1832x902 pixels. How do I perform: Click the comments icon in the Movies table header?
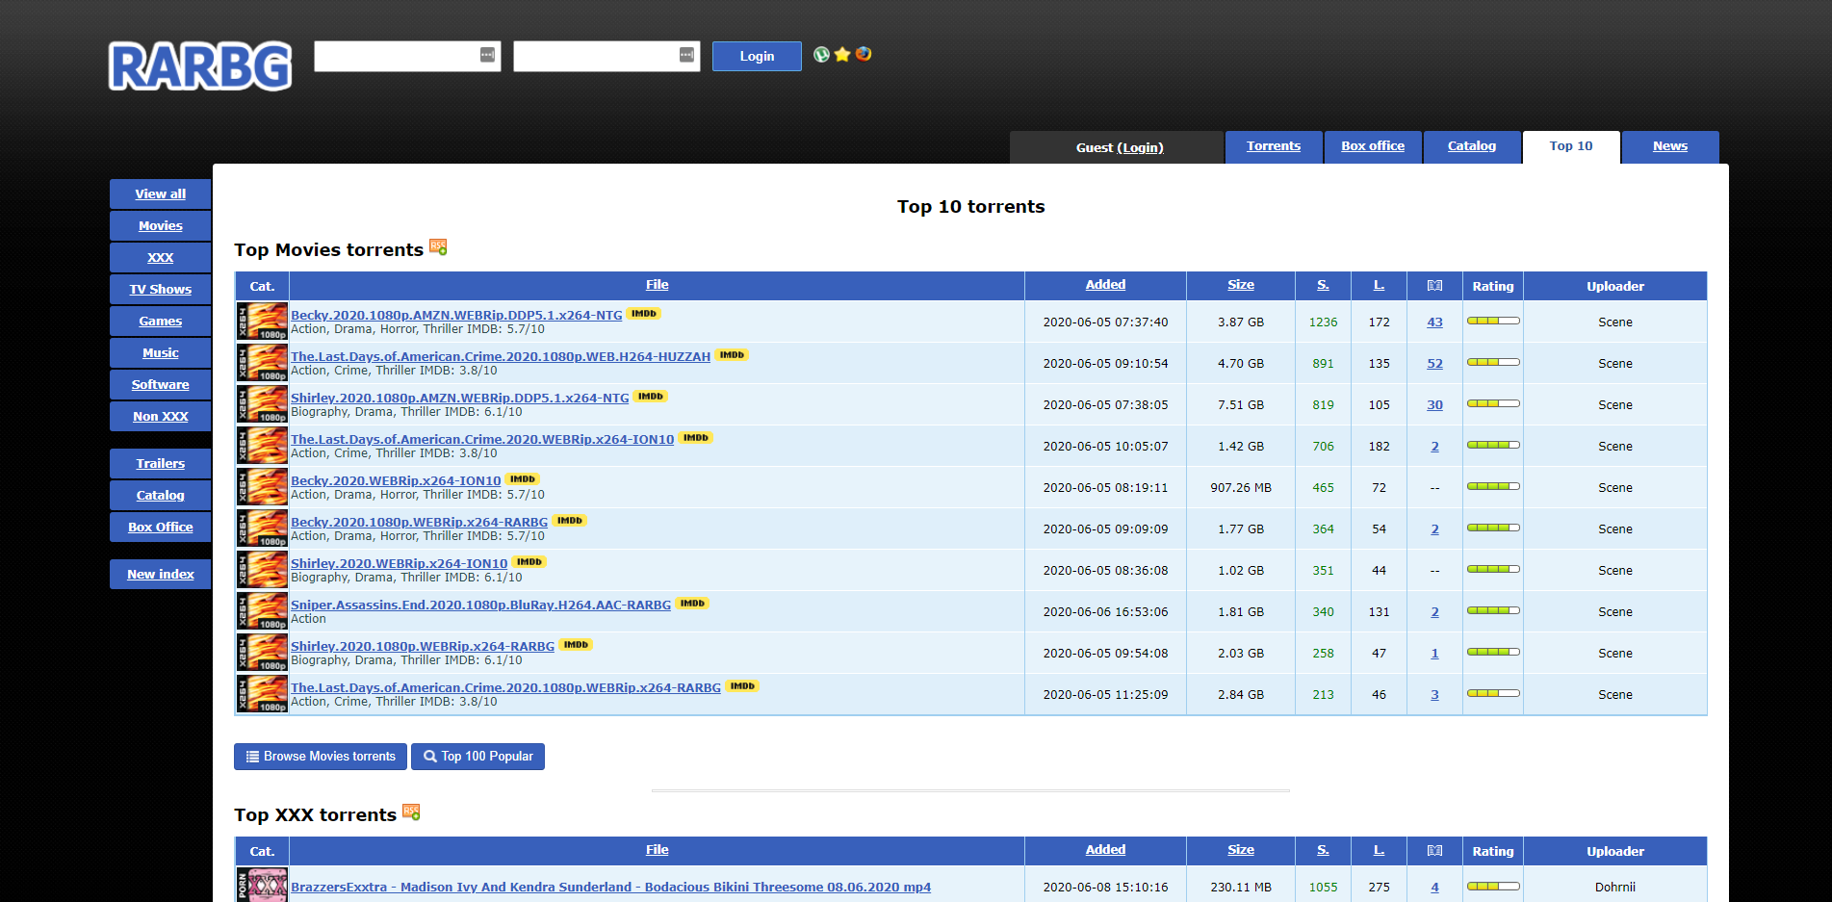[1434, 286]
